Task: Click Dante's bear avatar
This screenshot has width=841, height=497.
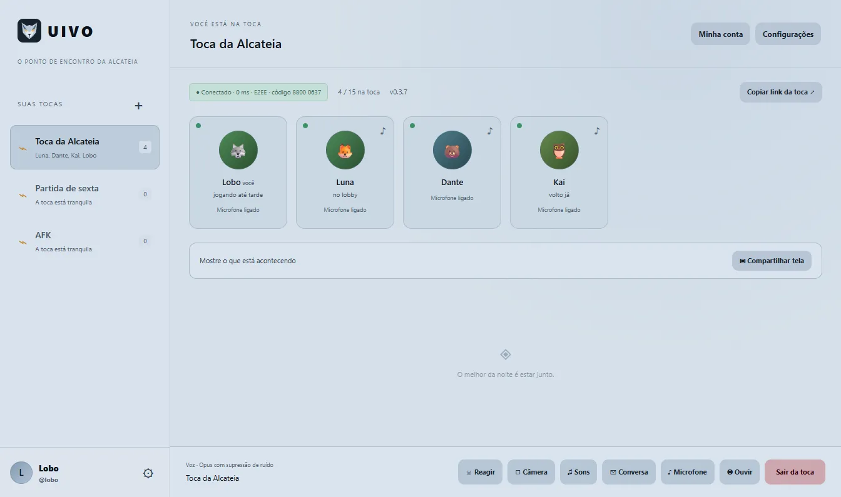Action: (452, 150)
